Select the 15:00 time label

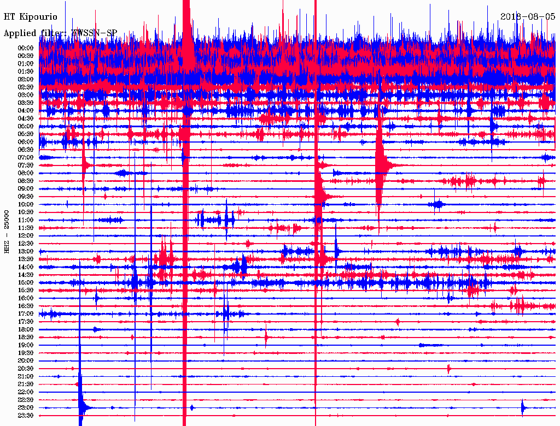point(26,282)
